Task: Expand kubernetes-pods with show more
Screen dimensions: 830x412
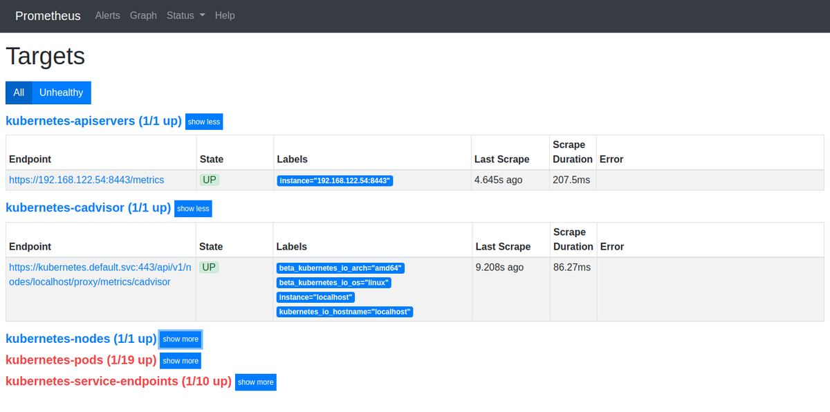Action: (x=181, y=361)
